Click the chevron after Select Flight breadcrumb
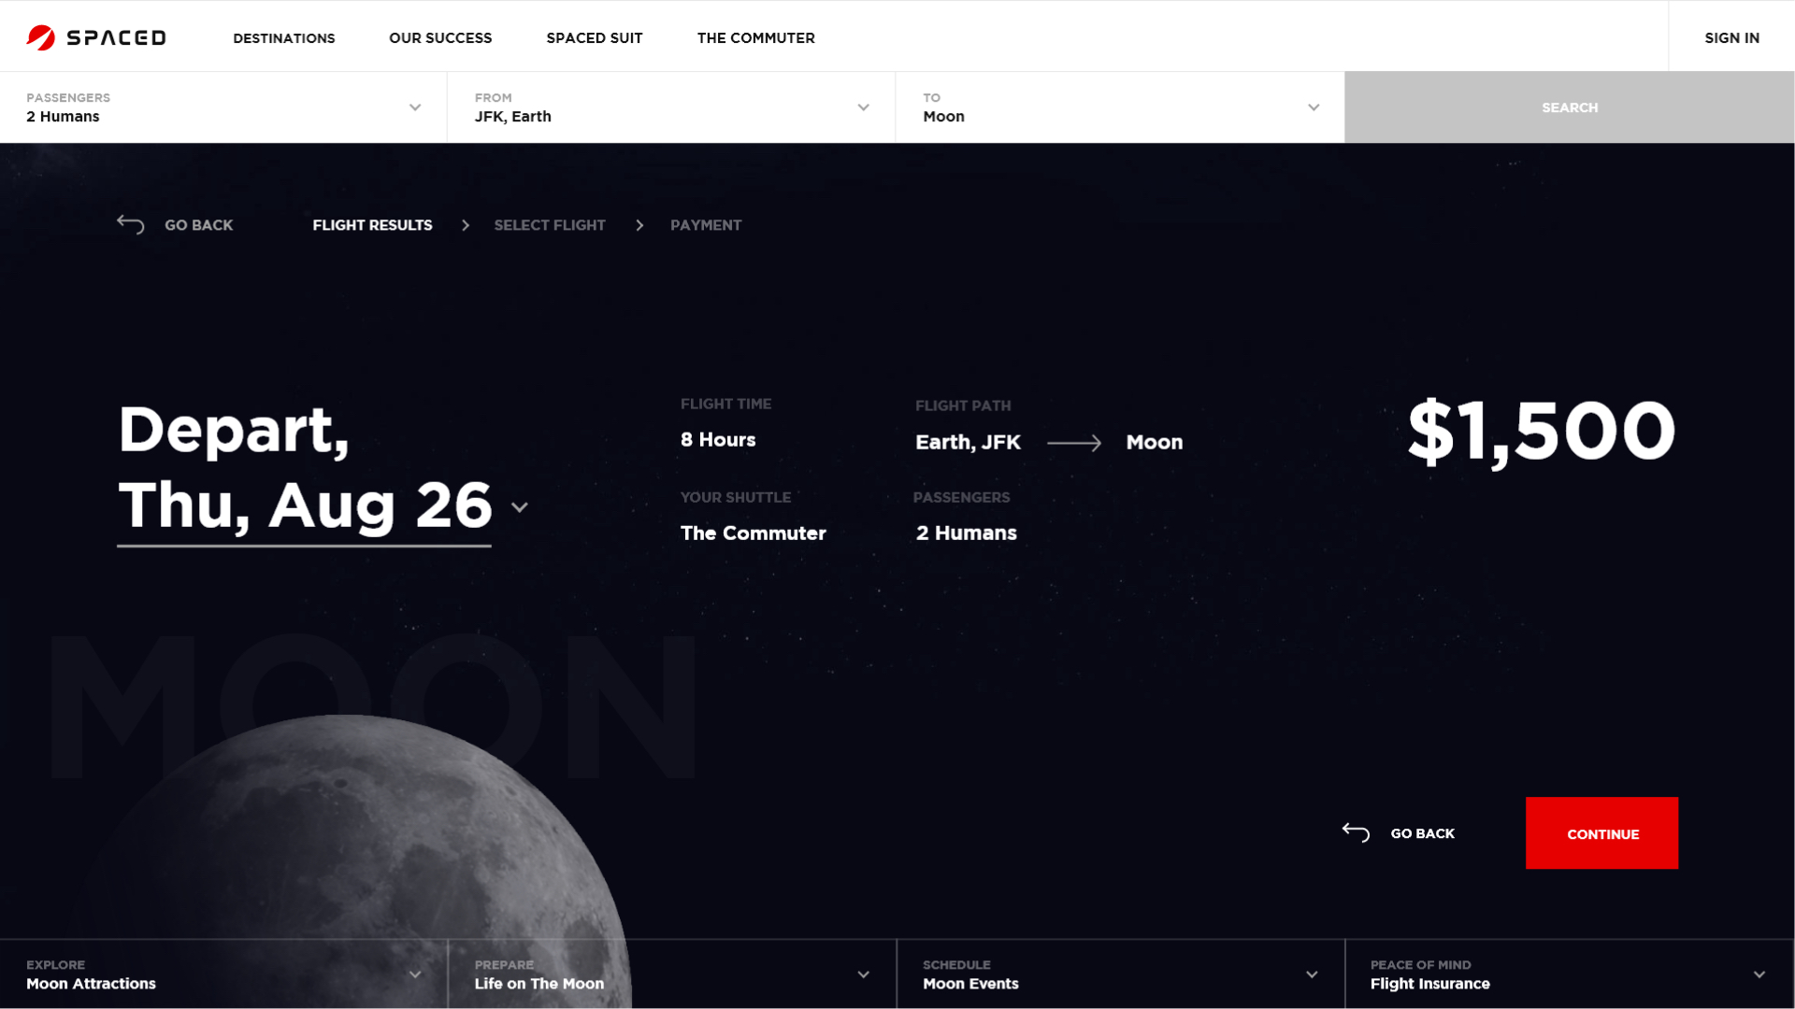Screen dimensions: 1795x1009 [x=639, y=225]
